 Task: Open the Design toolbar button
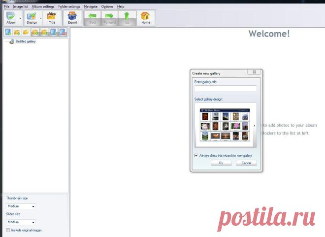(x=32, y=18)
